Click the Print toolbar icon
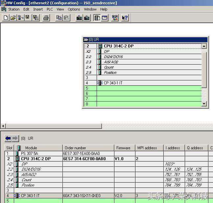Screen dimensions: 213x203 [46, 18]
